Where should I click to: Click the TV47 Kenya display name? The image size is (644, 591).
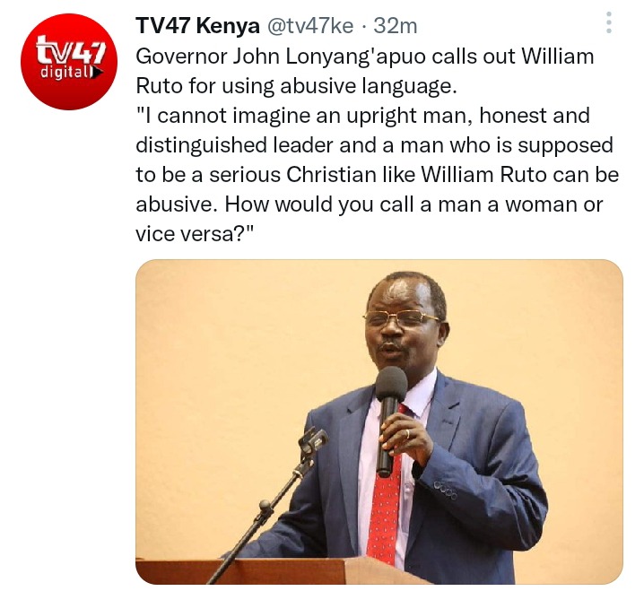pos(197,26)
